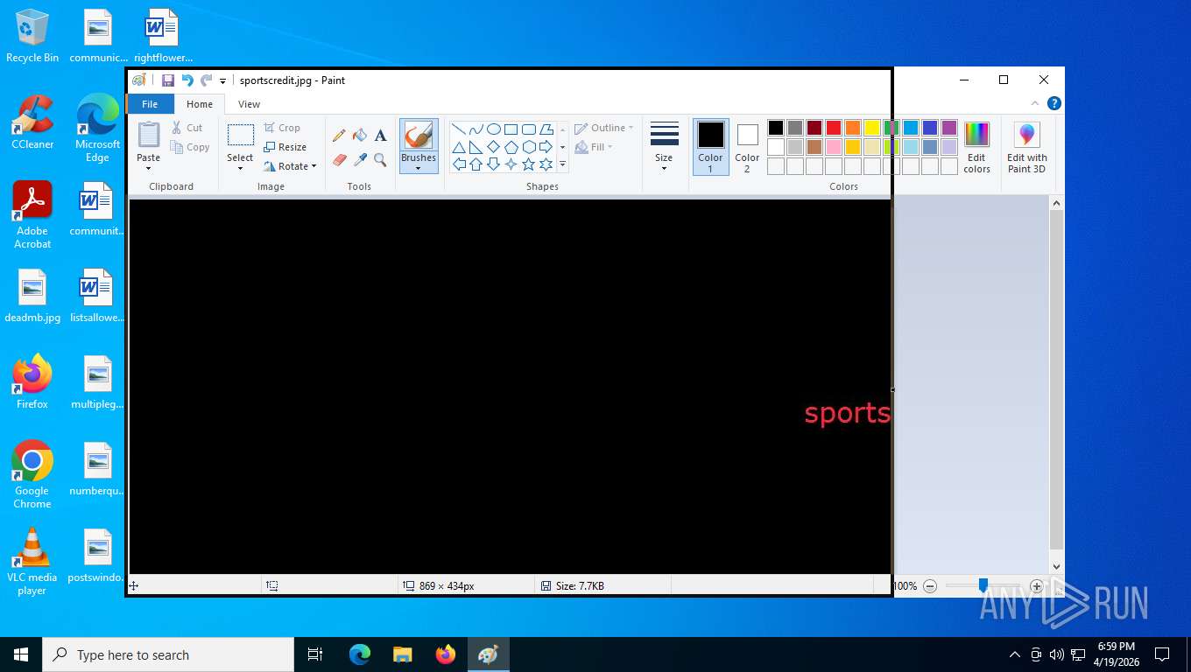Expand the Select dropdown arrow
Image resolution: width=1191 pixels, height=672 pixels.
[x=240, y=169]
